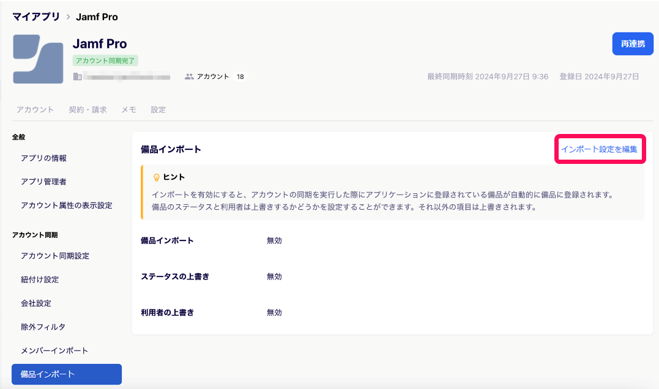Click the account count 18 badge

tap(240, 76)
